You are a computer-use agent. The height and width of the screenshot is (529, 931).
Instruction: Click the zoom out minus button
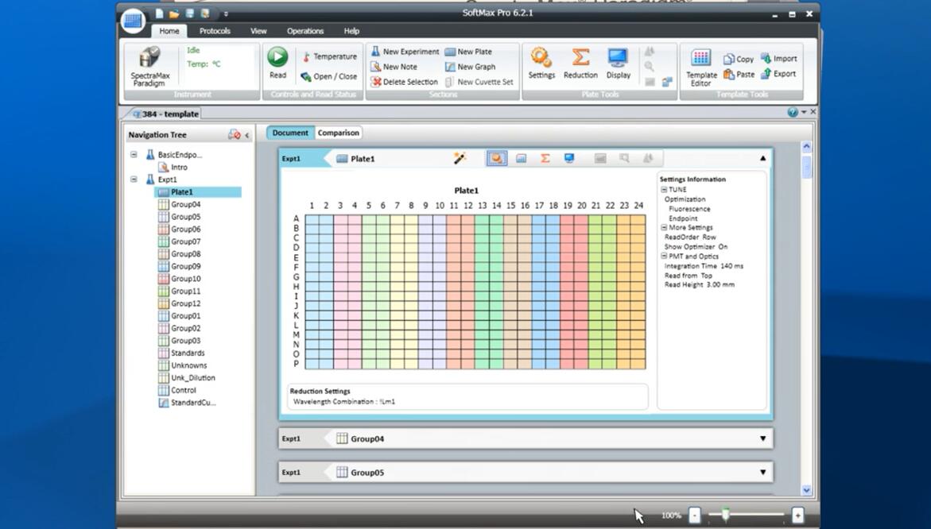click(695, 515)
